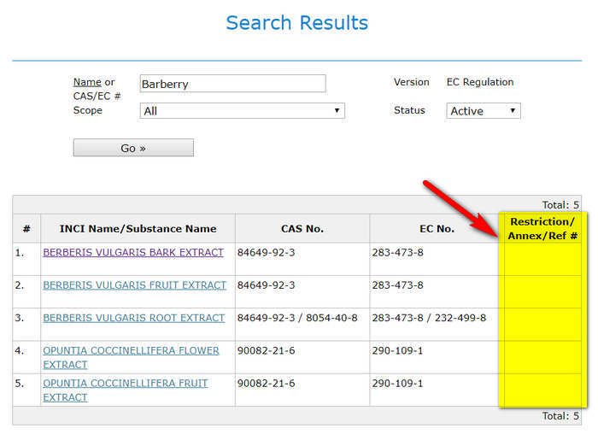
Task: Click the underlined Name label
Action: (87, 82)
